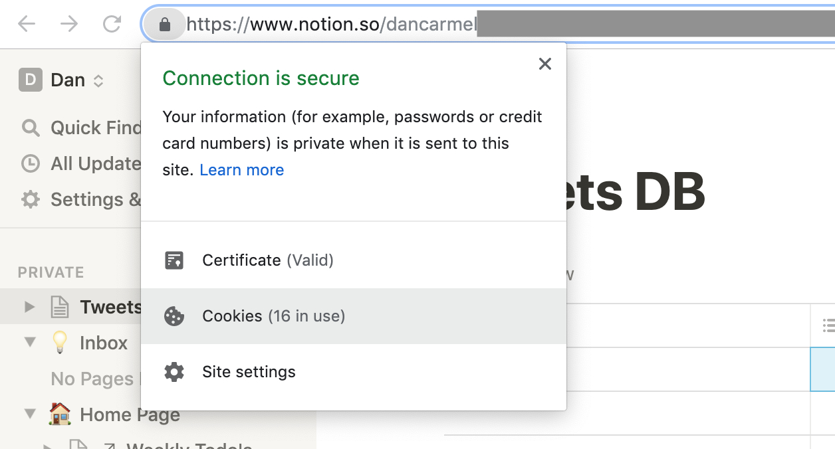Collapse the Home Page toggle

[x=29, y=414]
